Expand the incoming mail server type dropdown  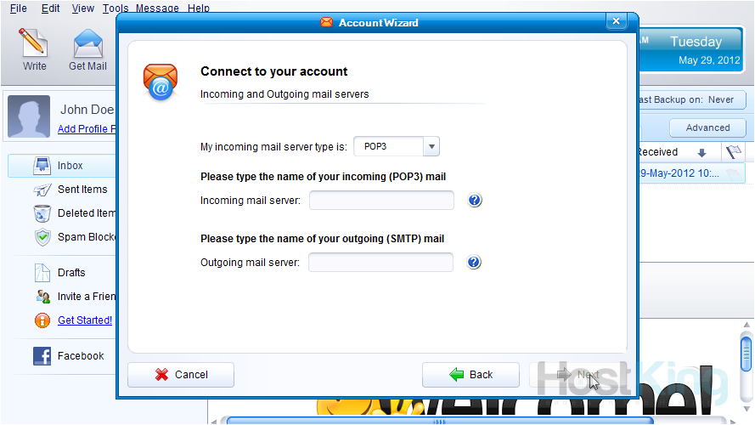431,146
